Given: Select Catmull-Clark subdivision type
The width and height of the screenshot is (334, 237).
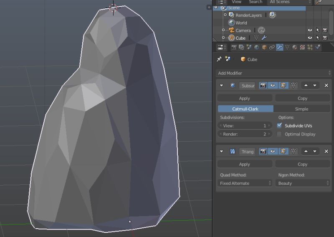Looking at the screenshot, I should coord(245,109).
